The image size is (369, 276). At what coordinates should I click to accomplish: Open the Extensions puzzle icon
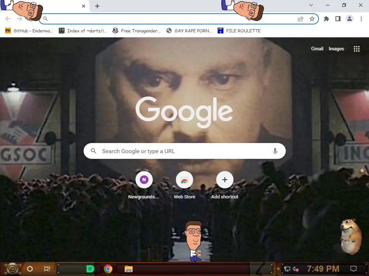click(x=326, y=19)
